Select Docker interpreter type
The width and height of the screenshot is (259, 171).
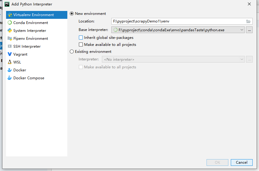pos(37,70)
